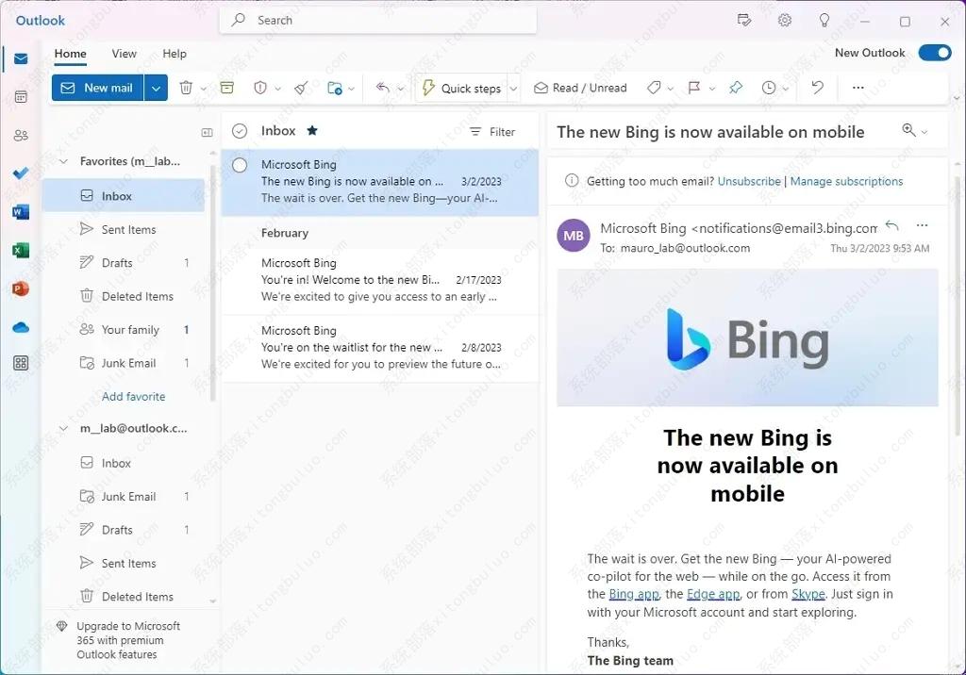Switch to the Help tab
Viewport: 966px width, 675px height.
coord(175,54)
